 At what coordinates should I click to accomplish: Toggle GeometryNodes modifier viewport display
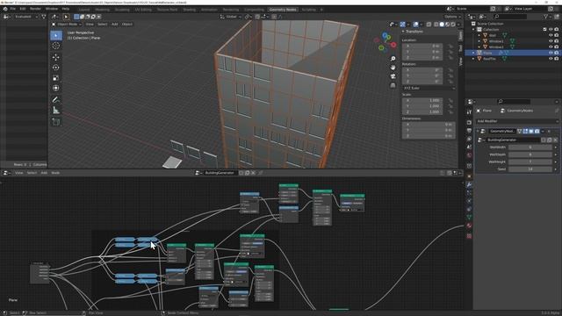531,131
